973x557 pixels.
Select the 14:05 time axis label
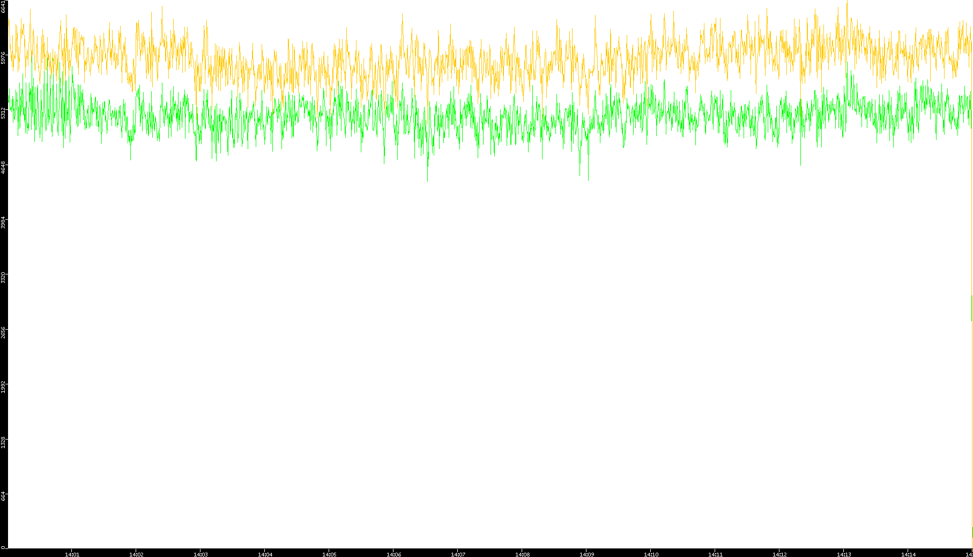pyautogui.click(x=329, y=554)
